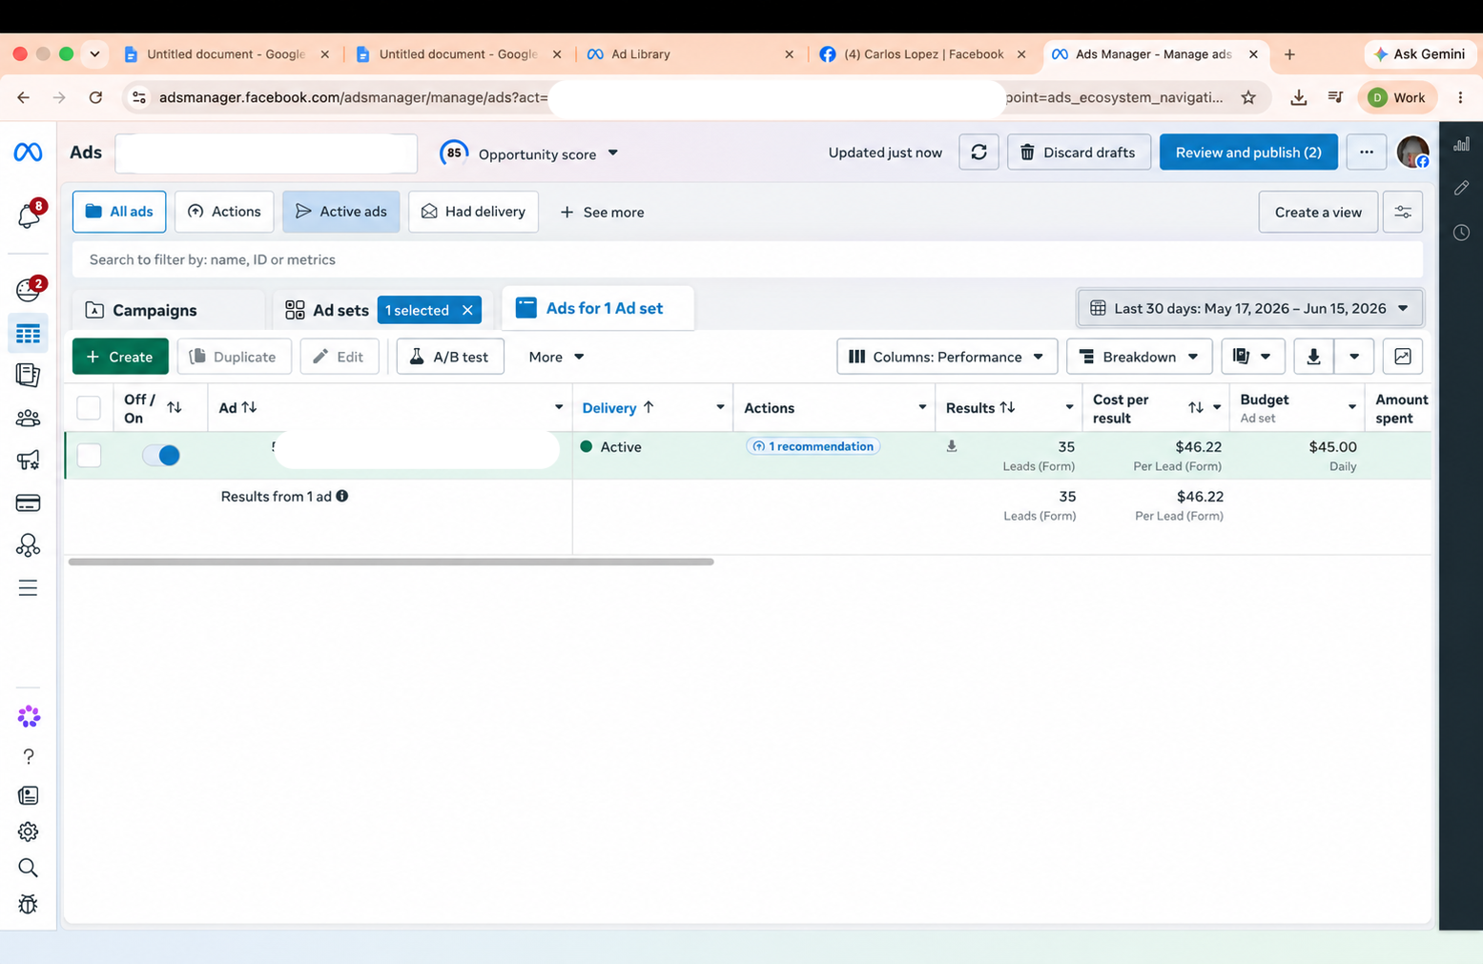Viewport: 1483px width, 964px height.
Task: Open the history clock on right rail
Action: pyautogui.click(x=1461, y=233)
